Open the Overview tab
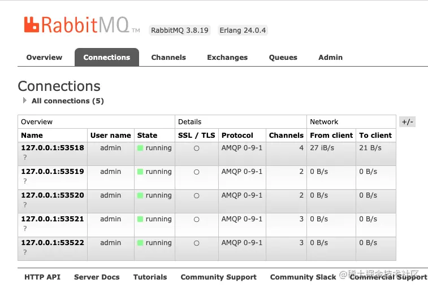The image size is (428, 288). (x=44, y=57)
